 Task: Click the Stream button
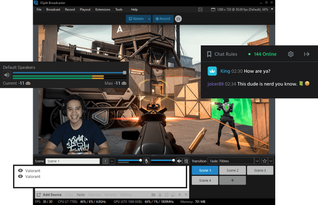[x=136, y=19]
